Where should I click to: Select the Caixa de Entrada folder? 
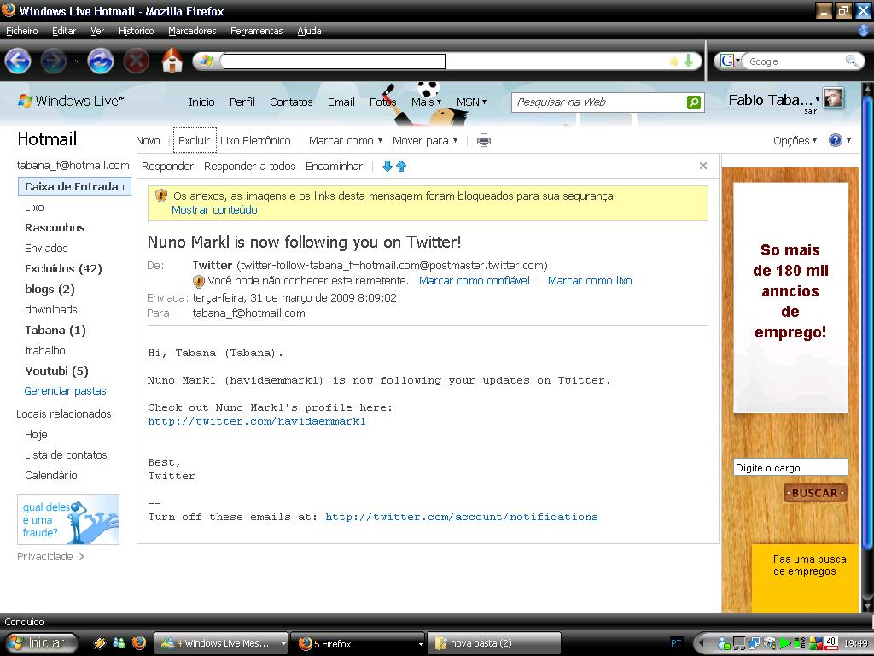[x=75, y=186]
